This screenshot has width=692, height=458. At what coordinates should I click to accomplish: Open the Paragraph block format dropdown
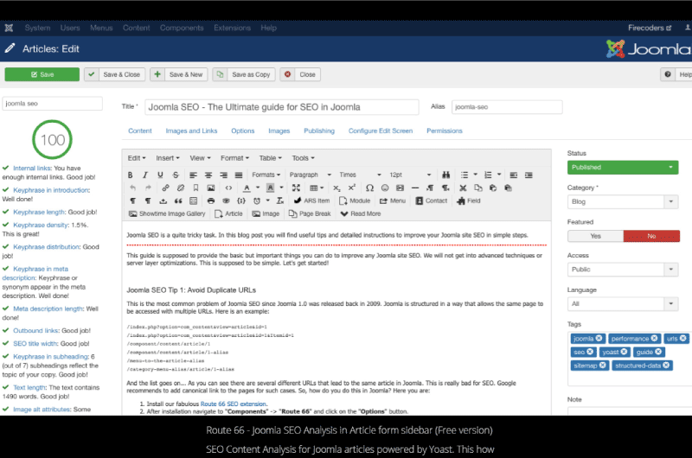311,175
